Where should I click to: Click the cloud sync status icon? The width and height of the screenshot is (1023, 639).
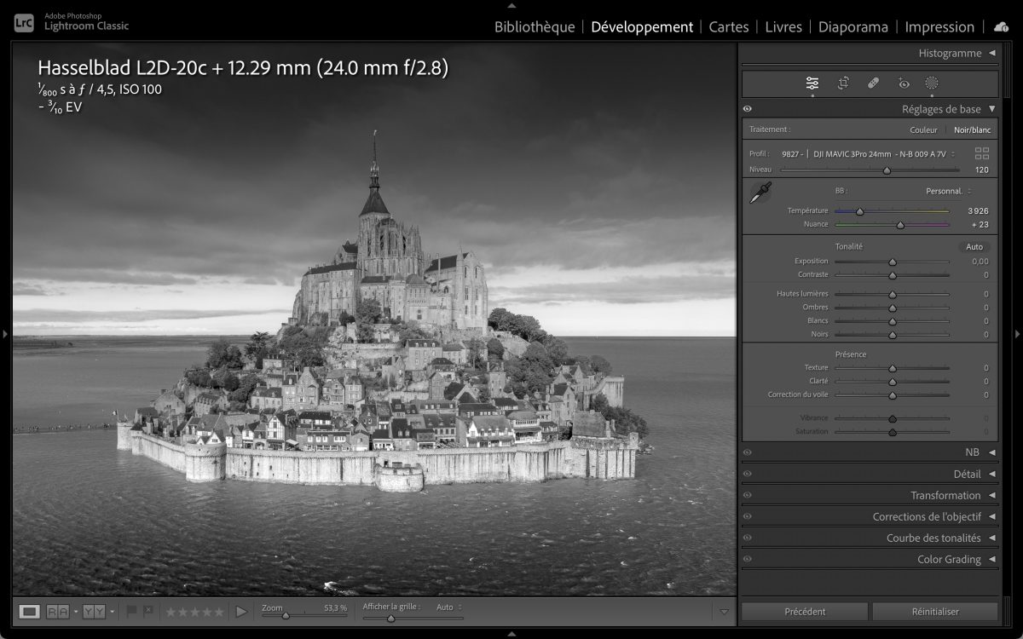[1001, 27]
